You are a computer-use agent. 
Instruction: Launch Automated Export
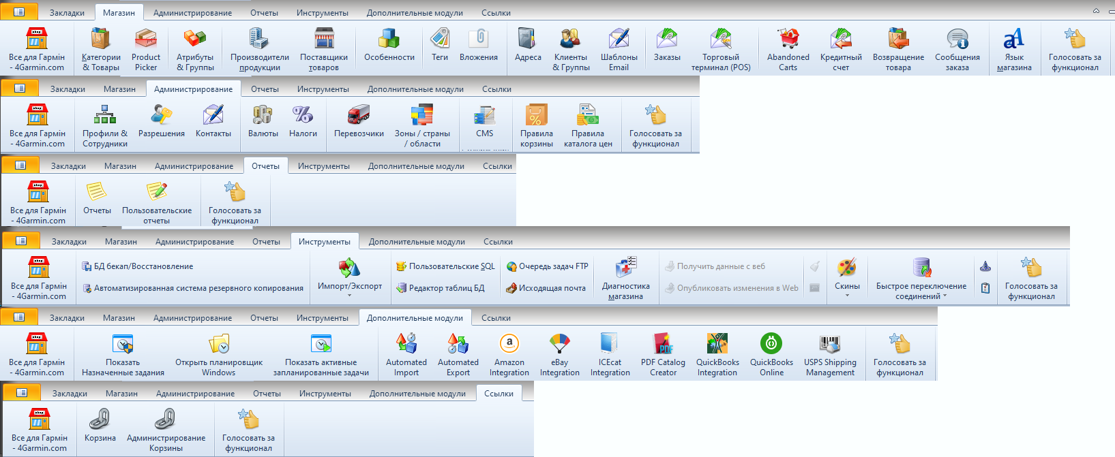click(458, 355)
